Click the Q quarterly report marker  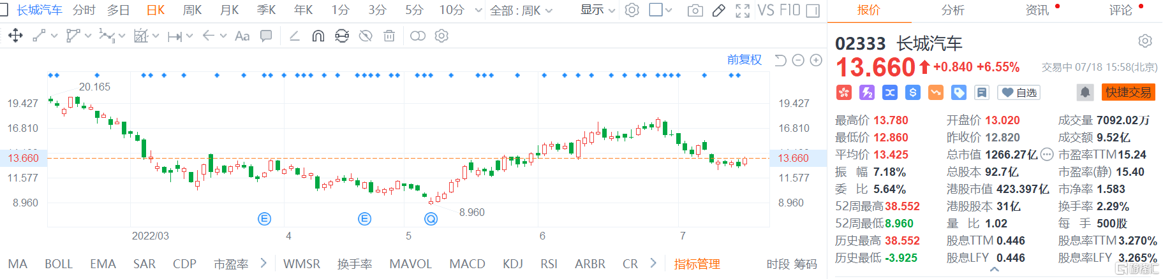pyautogui.click(x=431, y=219)
